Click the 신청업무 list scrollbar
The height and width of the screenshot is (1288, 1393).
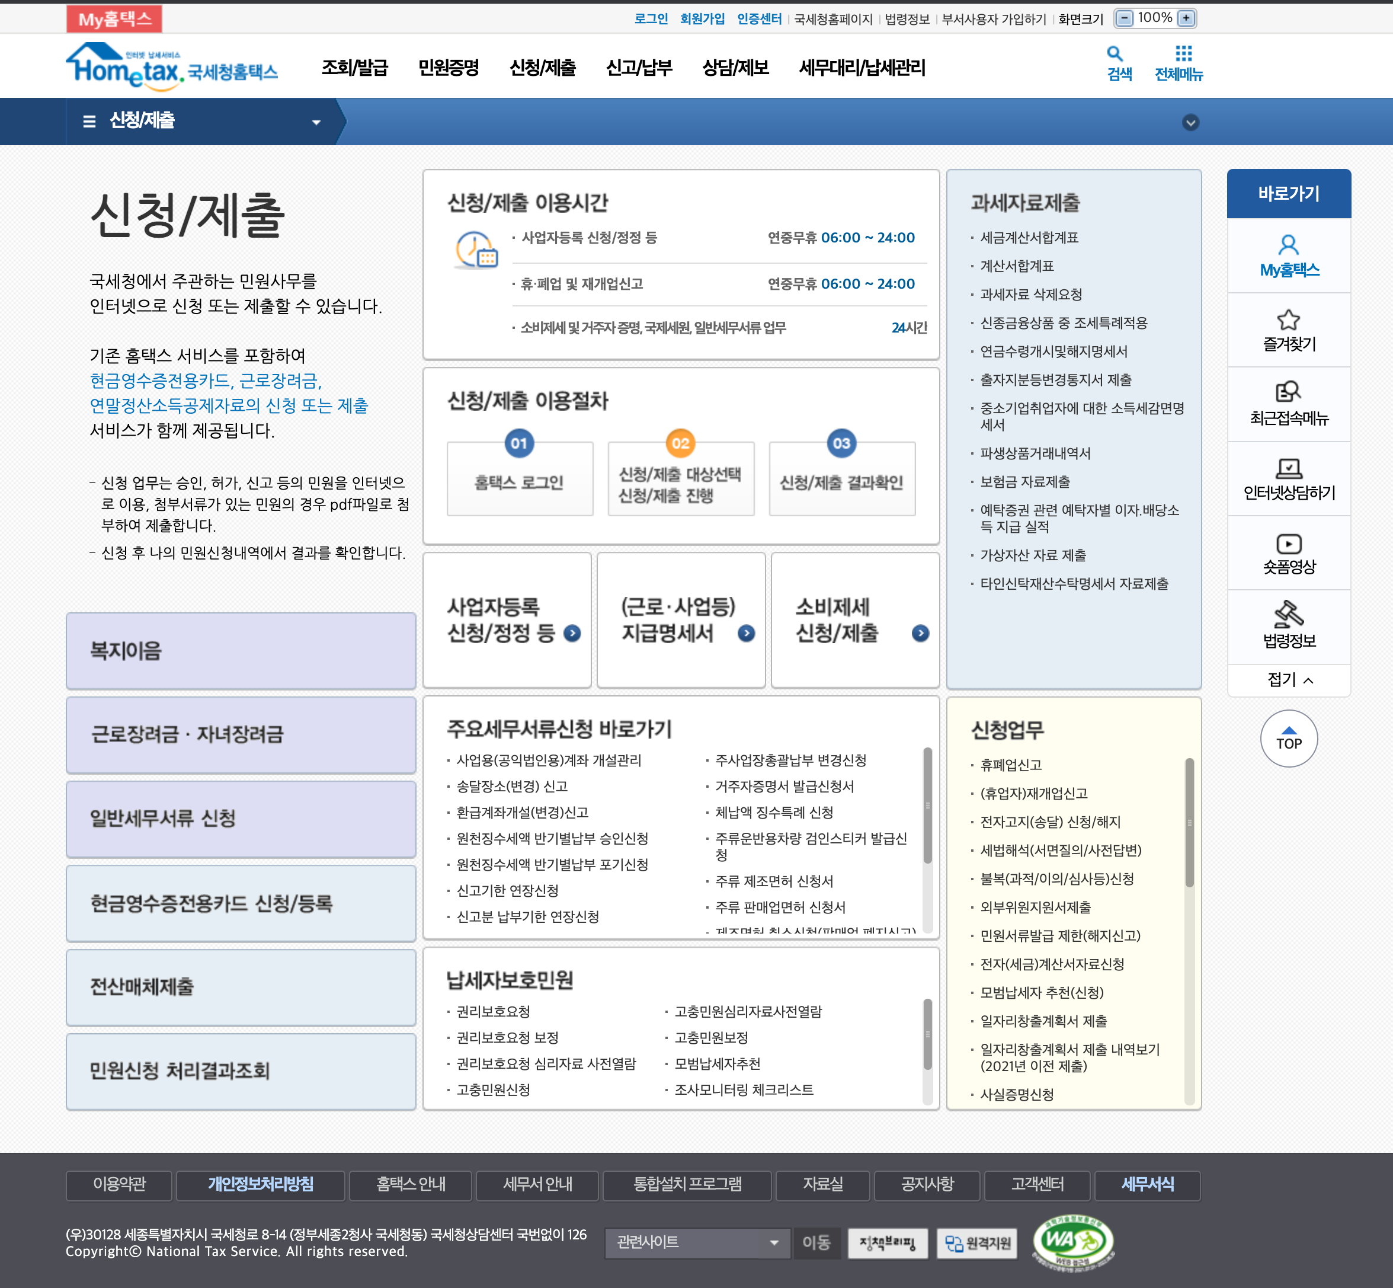(x=1189, y=823)
